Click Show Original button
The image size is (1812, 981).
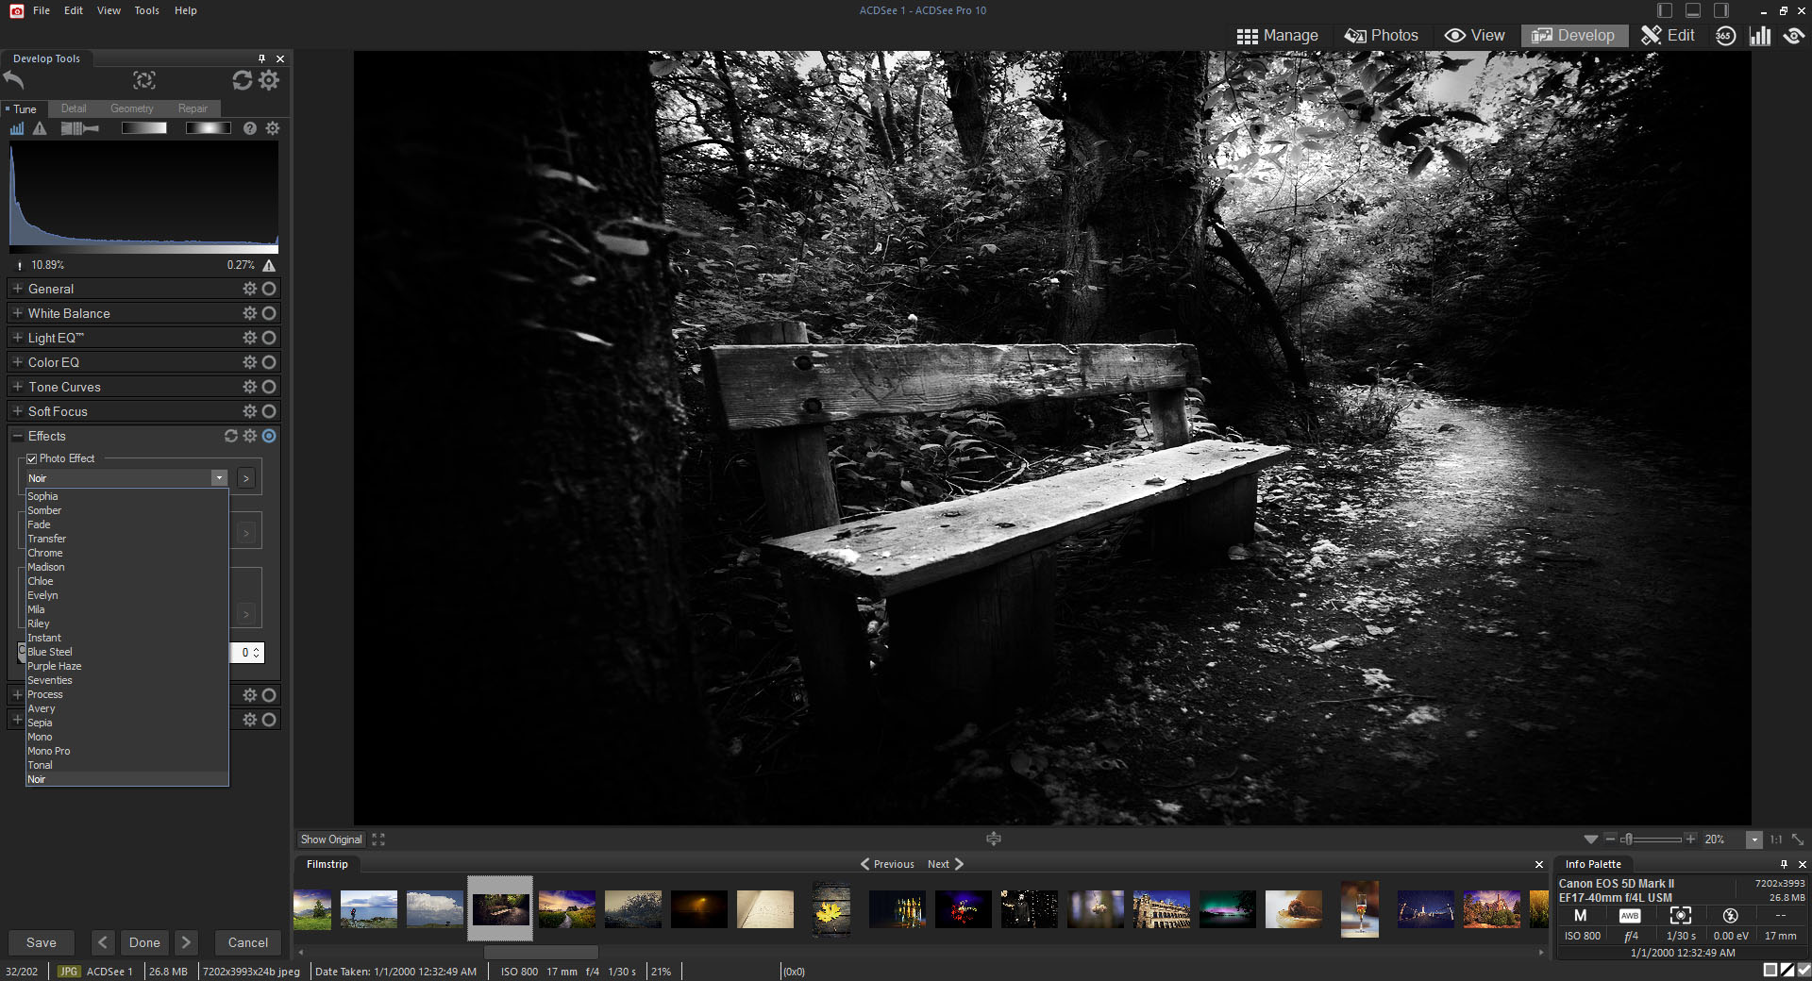(331, 840)
